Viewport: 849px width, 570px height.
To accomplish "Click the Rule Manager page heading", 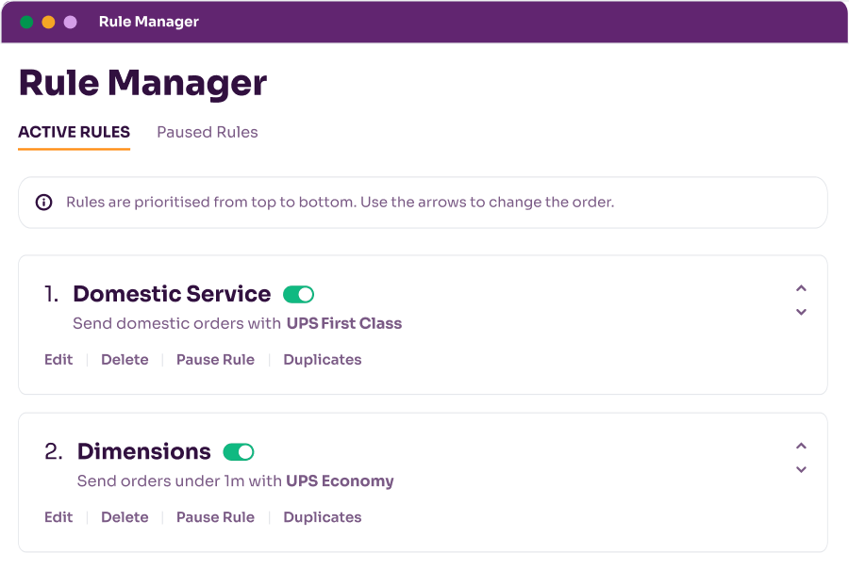I will tap(143, 83).
